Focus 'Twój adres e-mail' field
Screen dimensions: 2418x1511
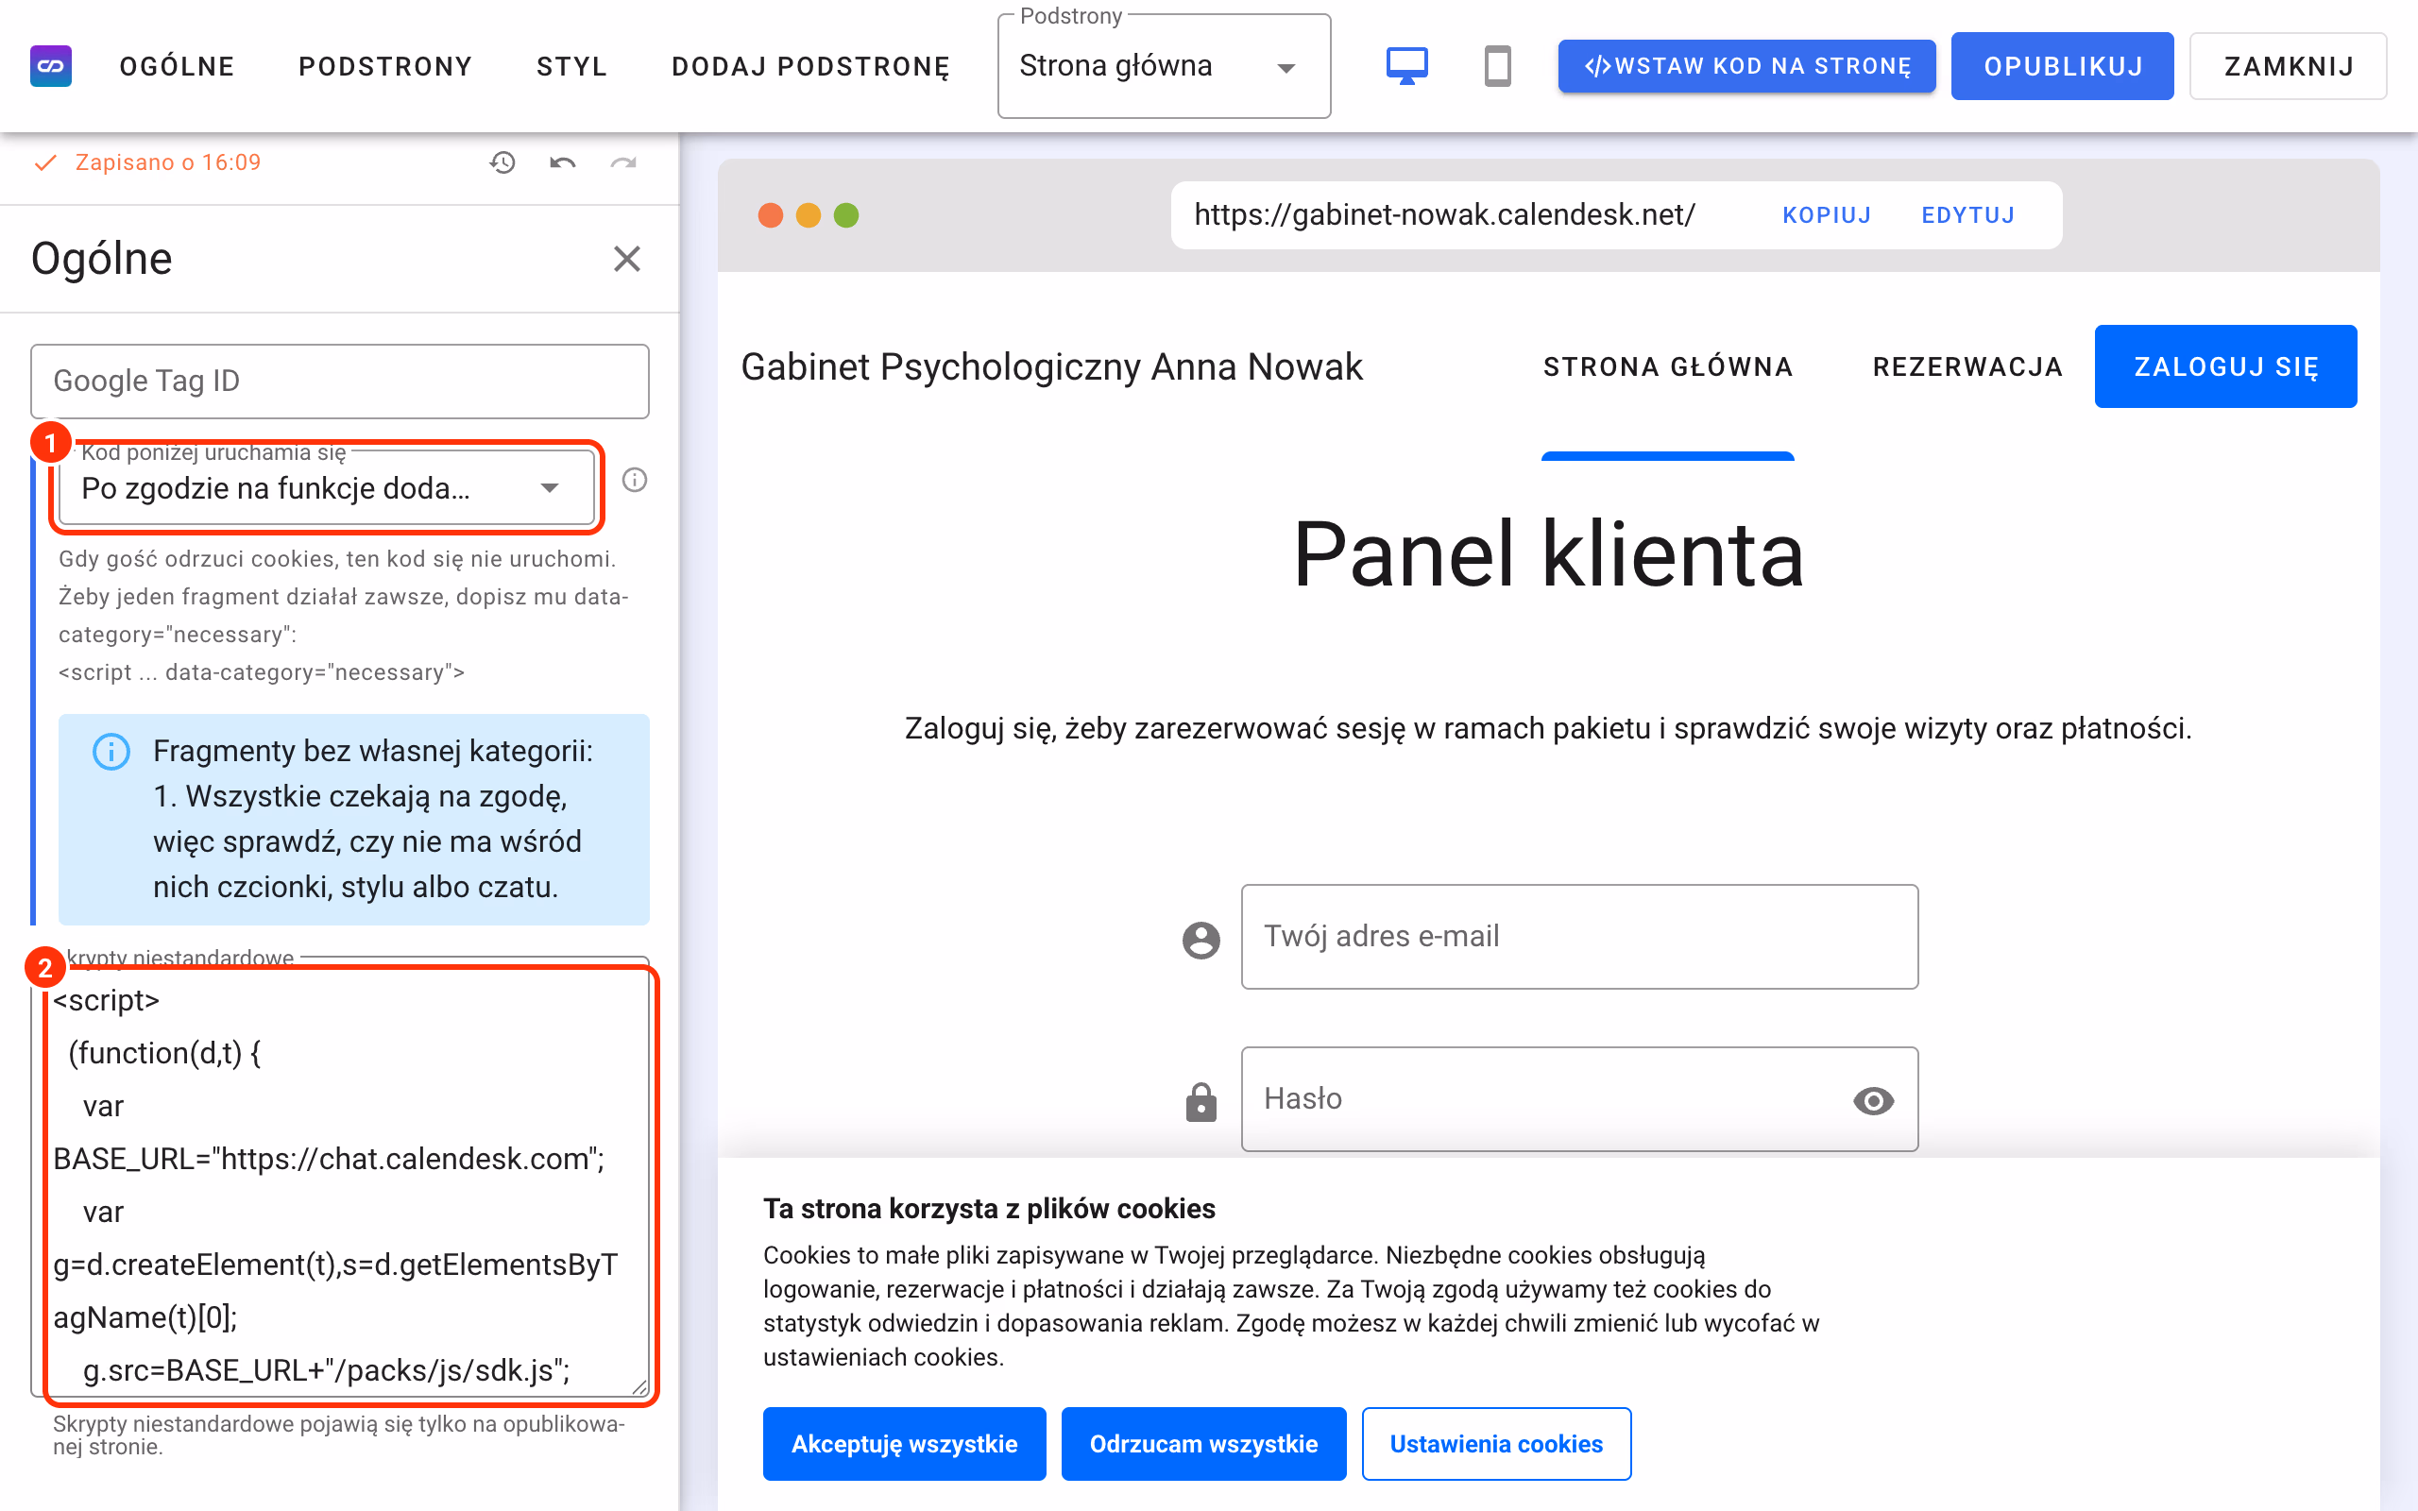(1579, 937)
